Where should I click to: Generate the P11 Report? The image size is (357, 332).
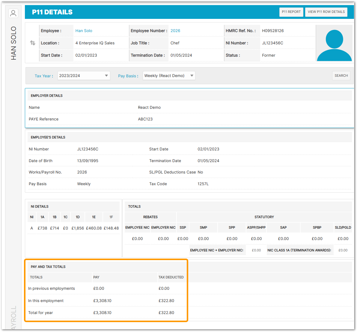[291, 12]
